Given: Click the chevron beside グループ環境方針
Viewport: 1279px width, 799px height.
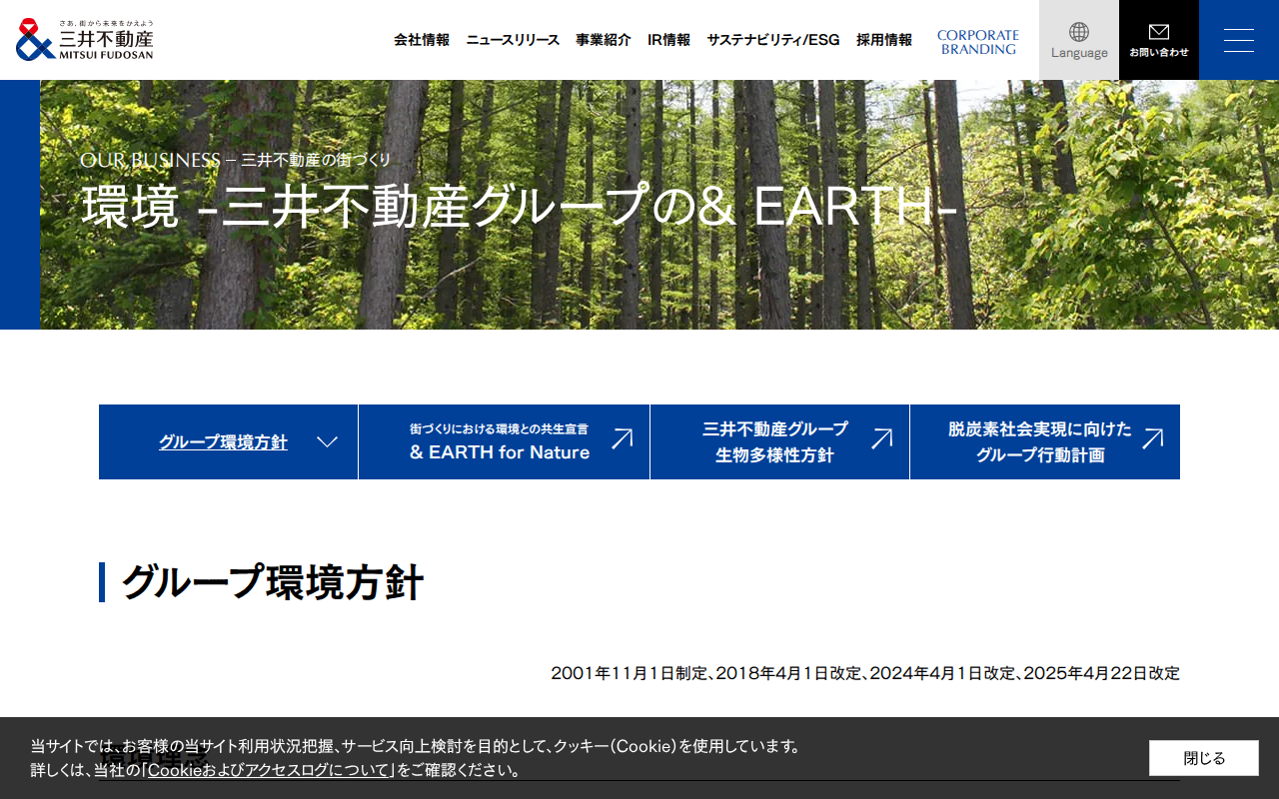Looking at the screenshot, I should pyautogui.click(x=327, y=441).
